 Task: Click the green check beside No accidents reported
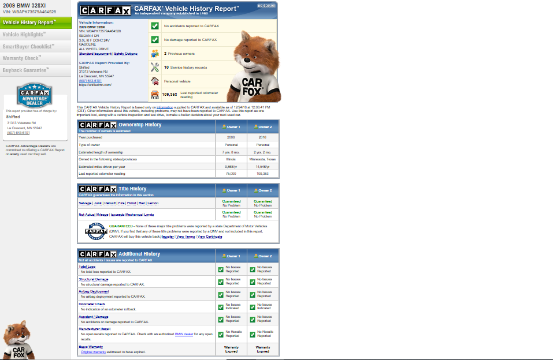coord(155,26)
